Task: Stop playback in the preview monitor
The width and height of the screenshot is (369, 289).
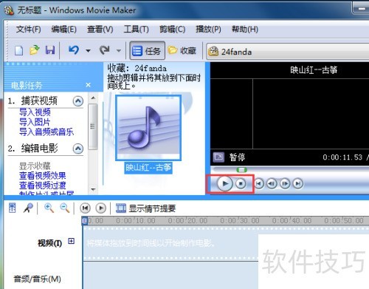Action: pos(241,184)
